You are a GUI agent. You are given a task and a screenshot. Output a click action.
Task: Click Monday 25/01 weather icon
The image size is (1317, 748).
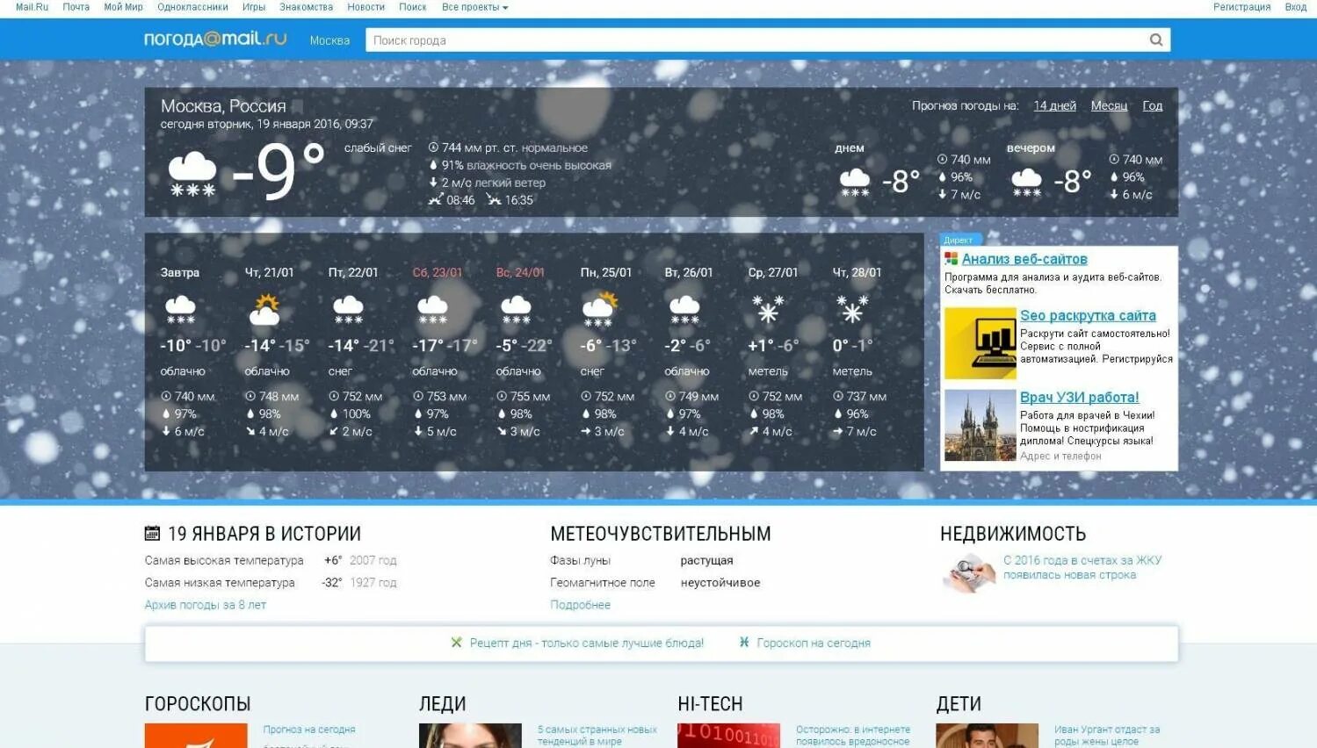pyautogui.click(x=600, y=310)
